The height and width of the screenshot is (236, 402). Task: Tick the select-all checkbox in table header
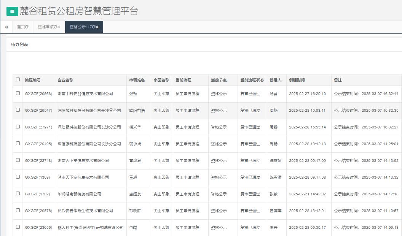click(x=18, y=79)
